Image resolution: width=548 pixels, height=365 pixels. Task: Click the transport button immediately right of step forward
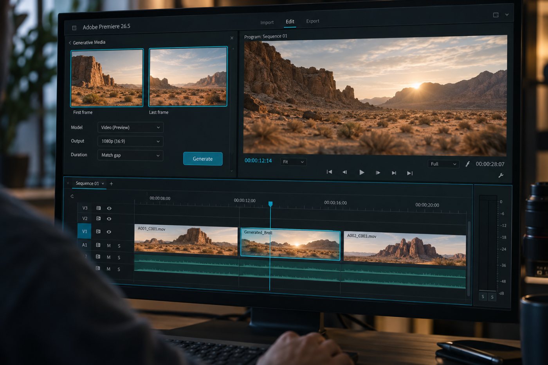(x=394, y=173)
